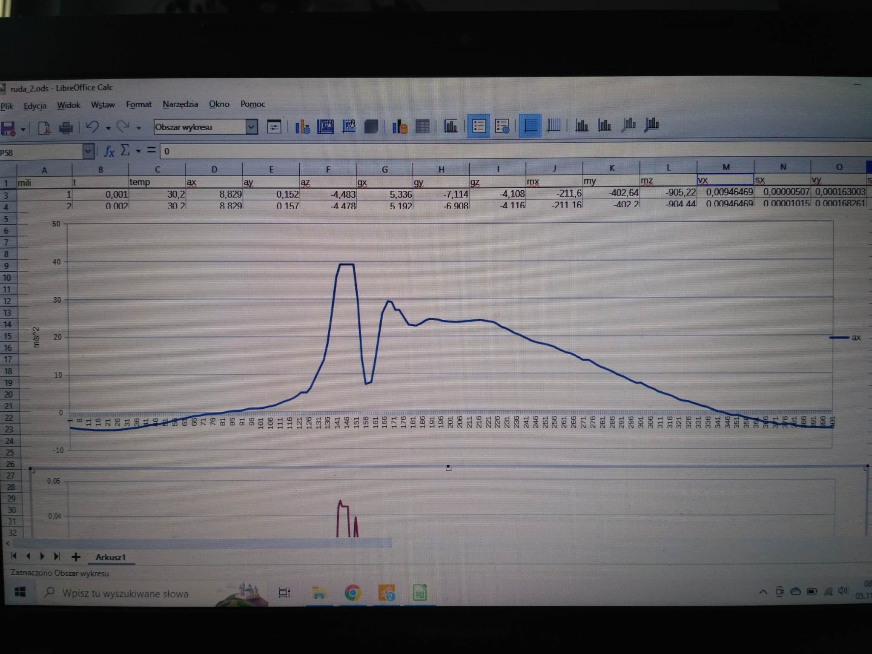Image resolution: width=872 pixels, height=654 pixels.
Task: Click the Chart Type icon
Action: coord(302,126)
